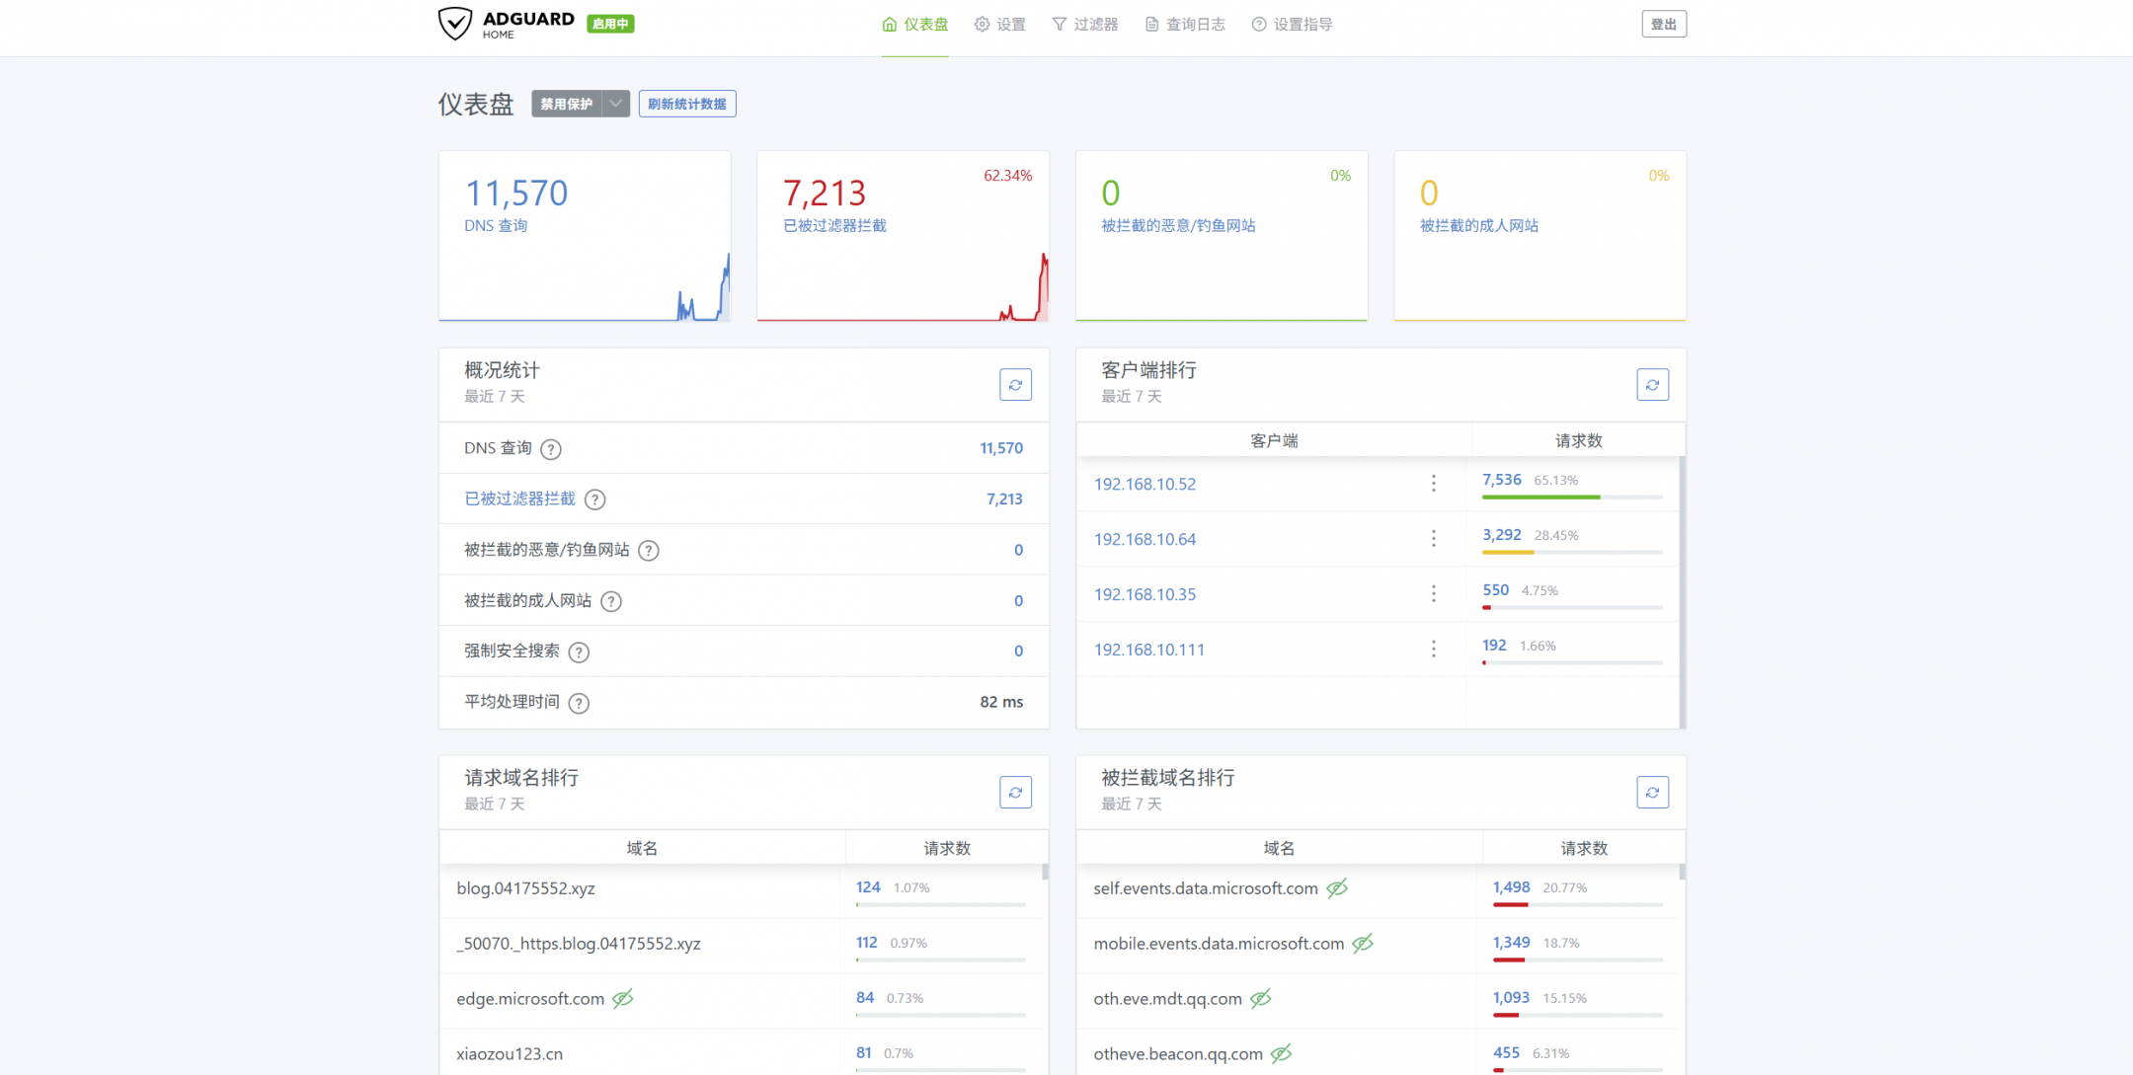Open details for client 192.168.10.64
This screenshot has height=1075, width=2133.
(x=1145, y=539)
